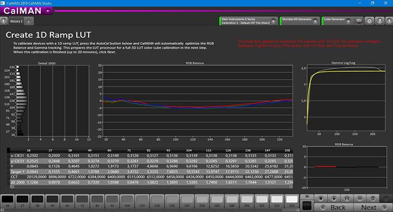Screen dimensions: 393x212
Task: Add a new history tab with plus
Action: point(29,21)
